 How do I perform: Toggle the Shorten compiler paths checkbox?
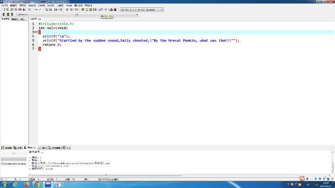(x=3, y=164)
